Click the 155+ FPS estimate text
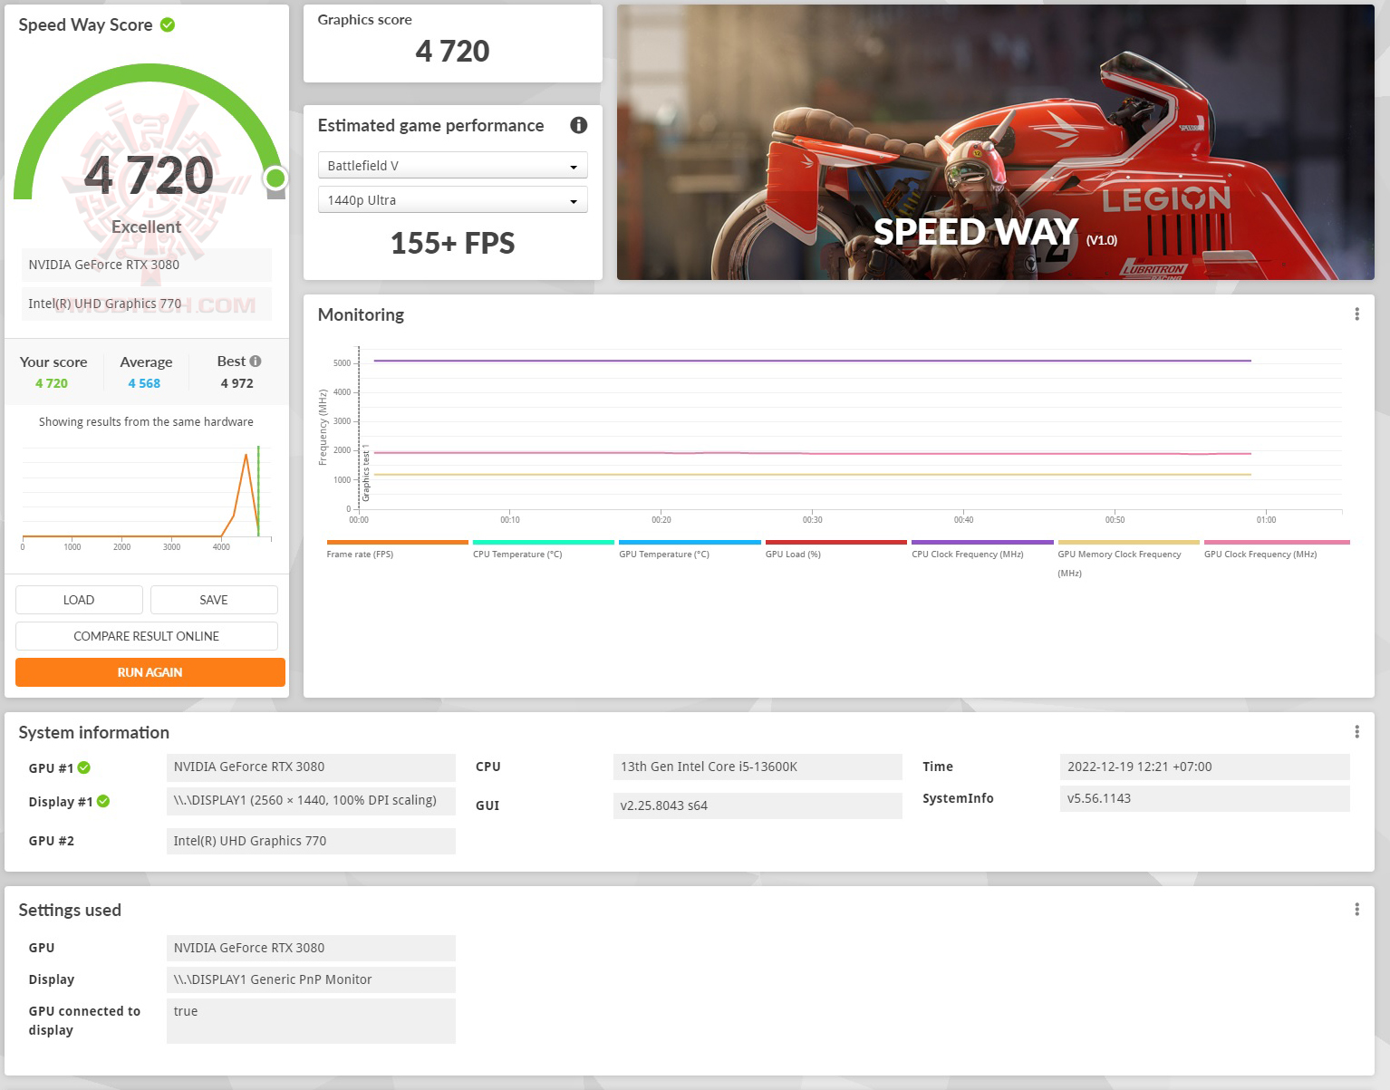 (x=452, y=243)
